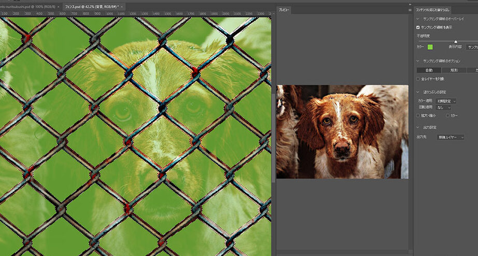Collapse the サンプリング領域のオプション section

pos(418,61)
